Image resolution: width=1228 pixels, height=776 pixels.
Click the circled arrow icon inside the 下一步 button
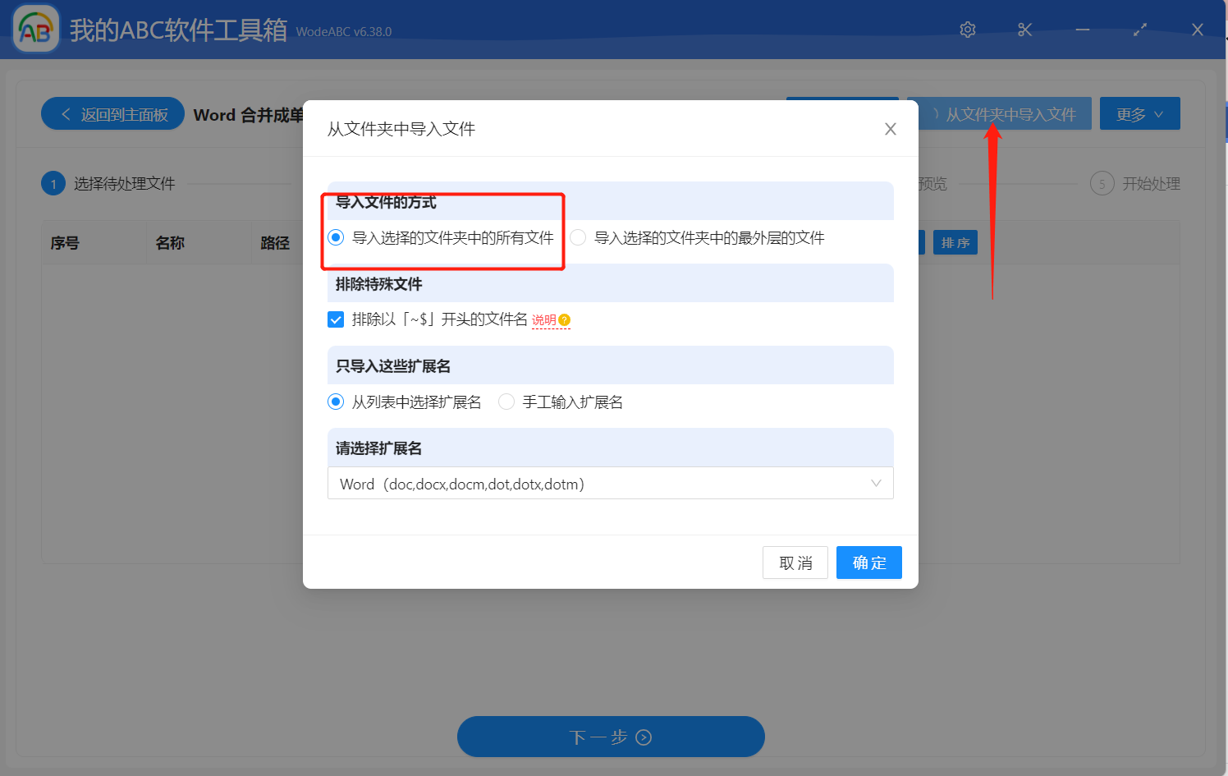click(x=644, y=737)
